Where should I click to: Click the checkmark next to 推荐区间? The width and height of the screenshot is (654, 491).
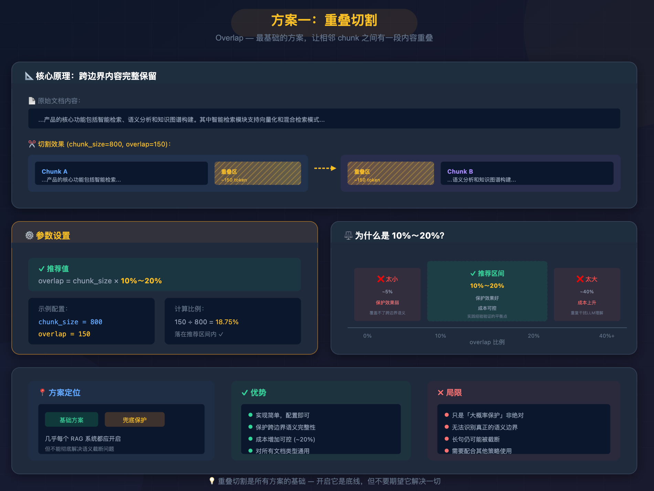pyautogui.click(x=473, y=273)
